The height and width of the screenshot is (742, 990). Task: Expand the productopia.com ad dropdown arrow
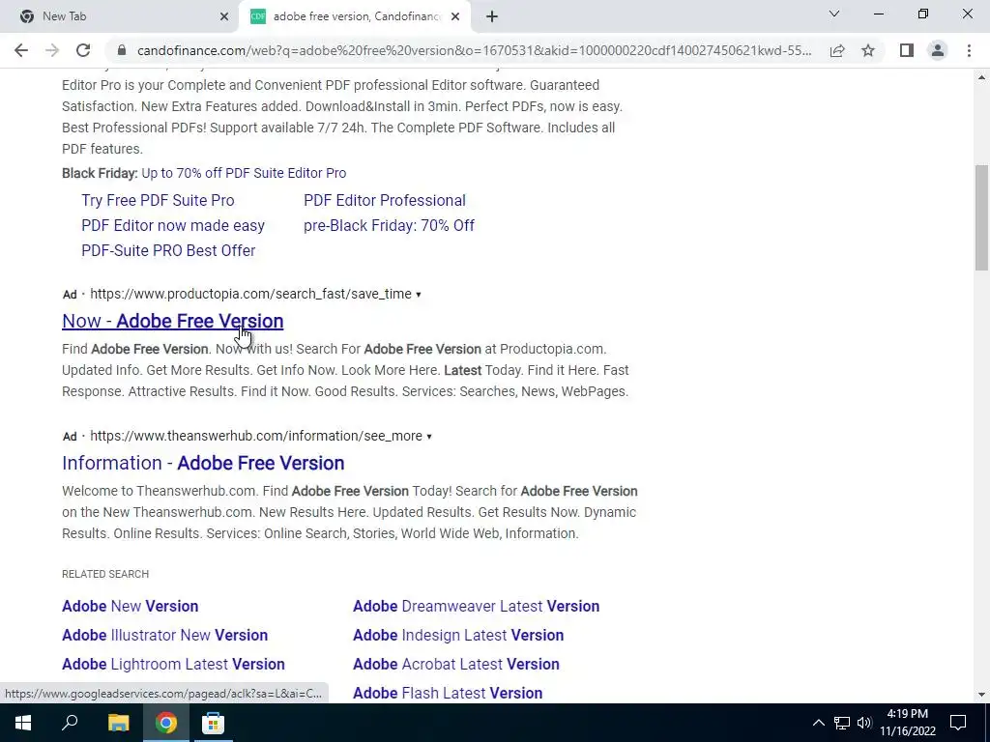(418, 295)
